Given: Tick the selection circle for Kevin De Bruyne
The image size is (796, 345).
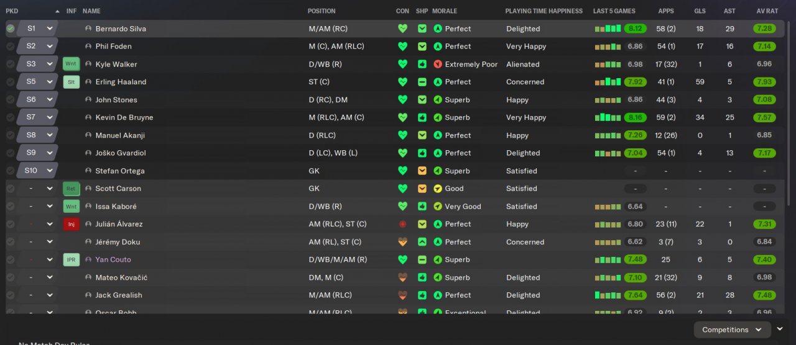Looking at the screenshot, I should 11,117.
